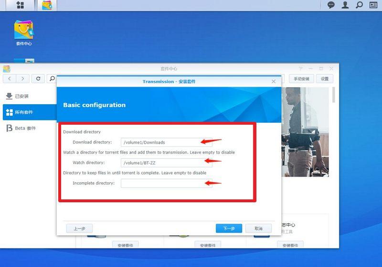Open notifications chat bubble icon
Viewport: 382px width, 267px height.
331,5
